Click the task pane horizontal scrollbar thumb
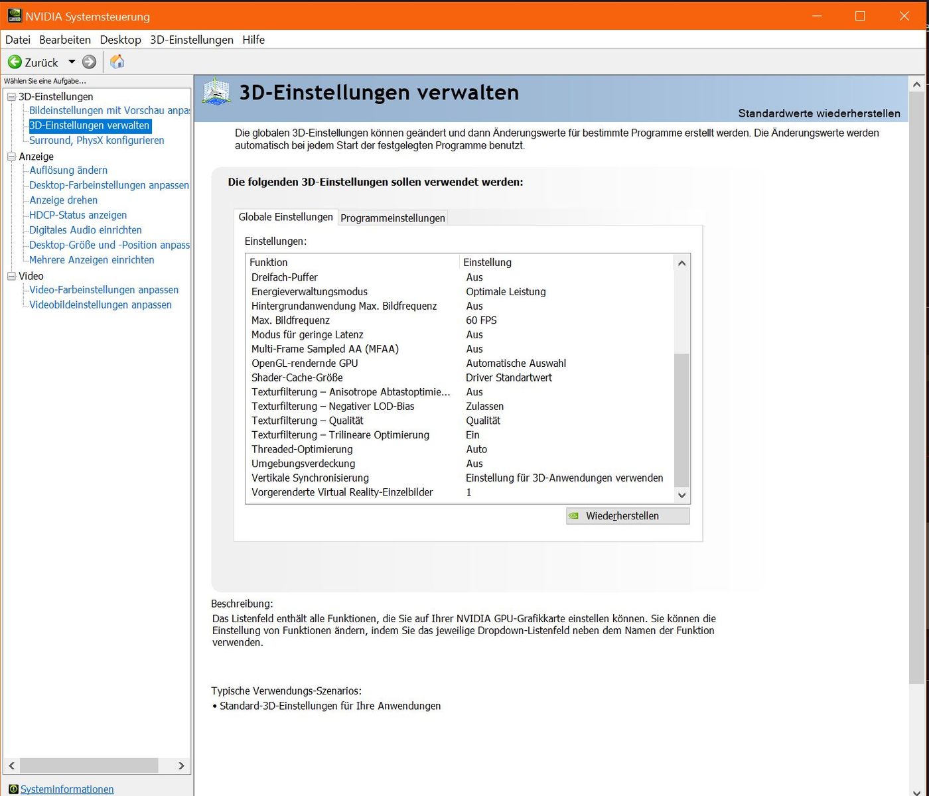 [89, 765]
